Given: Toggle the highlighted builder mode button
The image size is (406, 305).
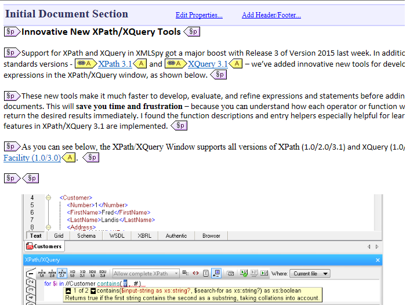Looking at the screenshot, I should click(216, 273).
